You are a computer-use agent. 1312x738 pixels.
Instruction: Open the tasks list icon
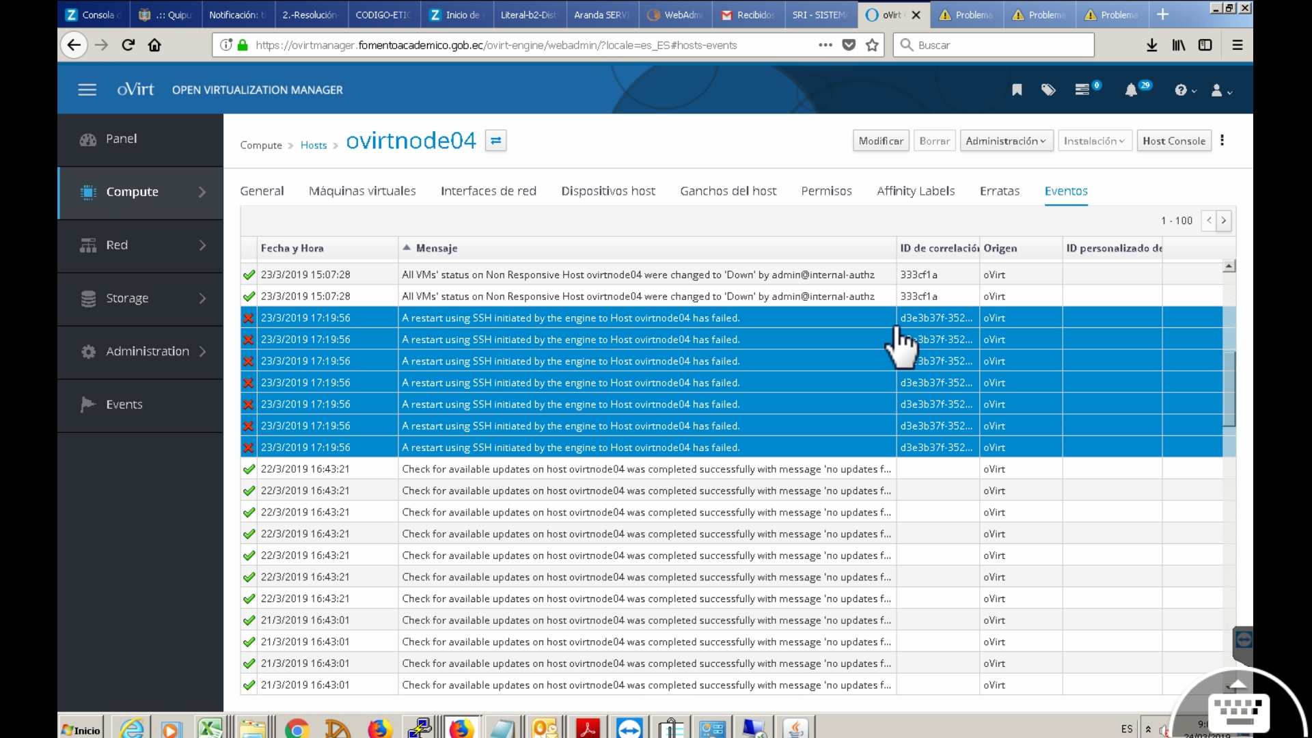click(x=1082, y=90)
